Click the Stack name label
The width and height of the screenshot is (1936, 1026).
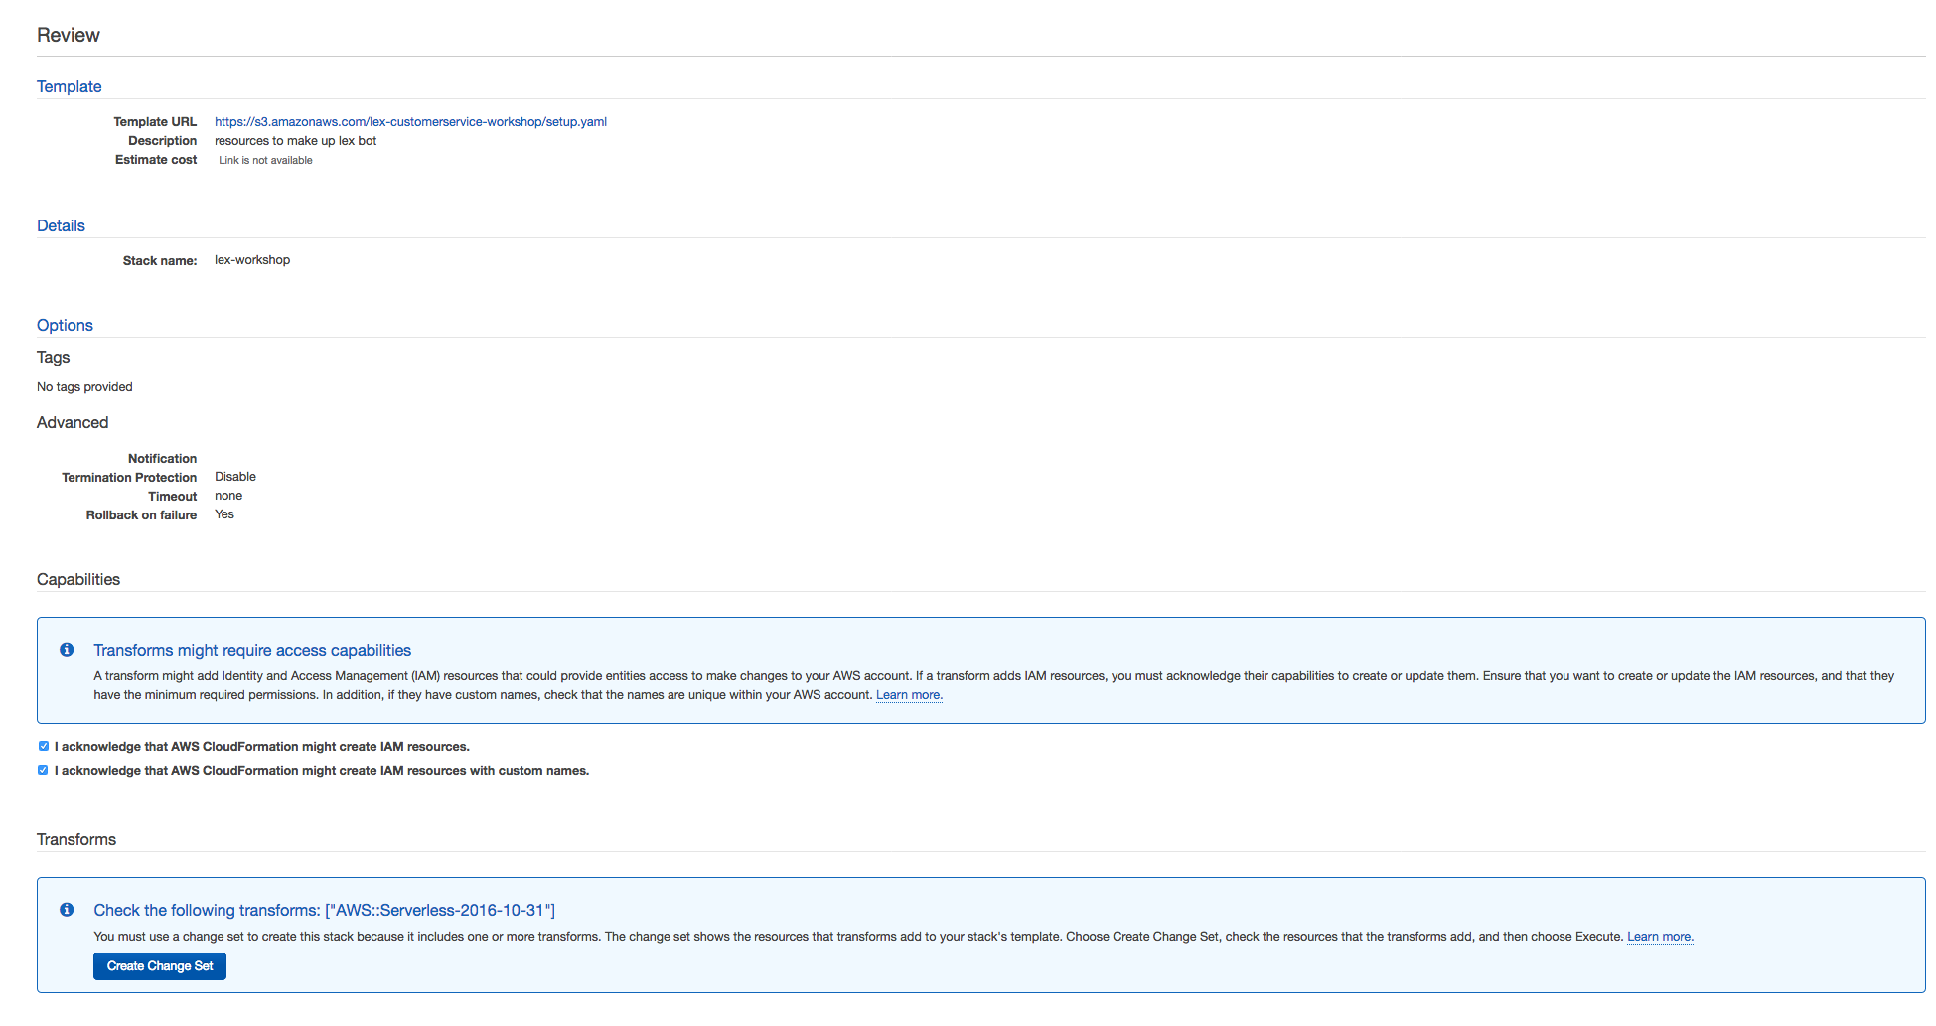coord(160,261)
